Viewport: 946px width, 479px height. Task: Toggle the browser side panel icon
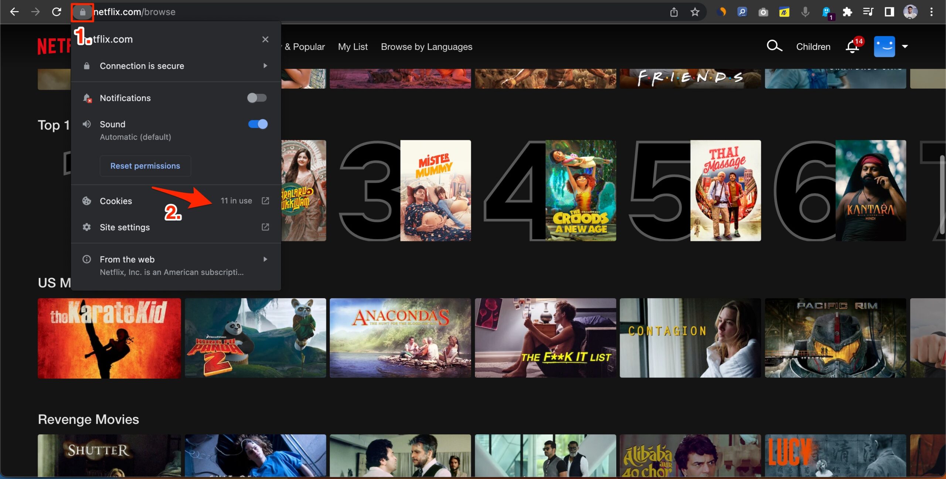click(x=889, y=12)
